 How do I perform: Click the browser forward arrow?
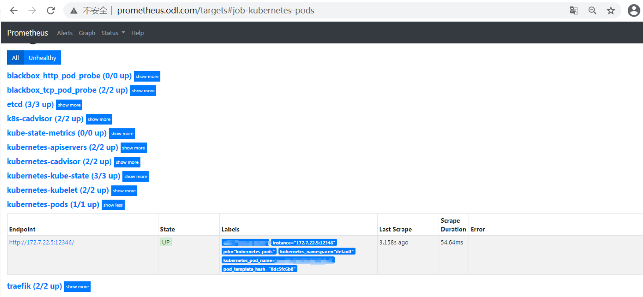(32, 10)
